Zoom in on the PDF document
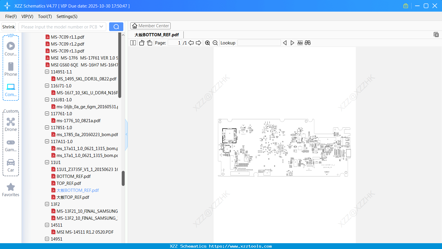 tap(208, 43)
